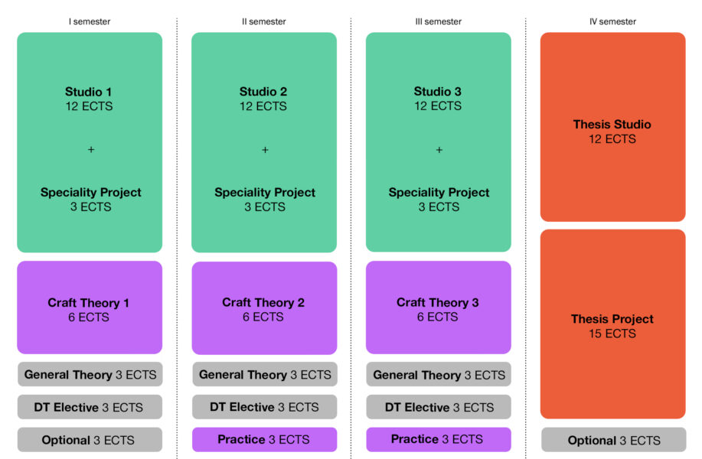Viewport: 702px width, 459px height.
Task: Click Practice box in third semester
Action: tap(438, 440)
